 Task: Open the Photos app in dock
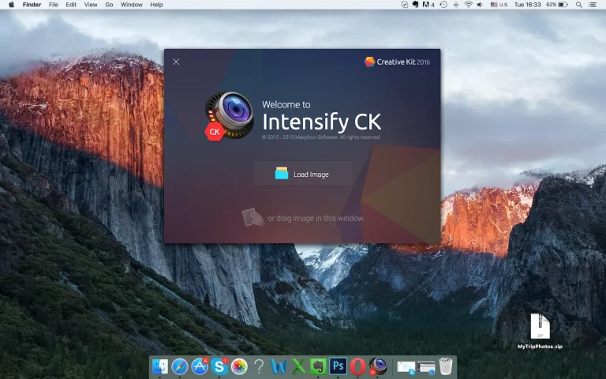click(239, 366)
